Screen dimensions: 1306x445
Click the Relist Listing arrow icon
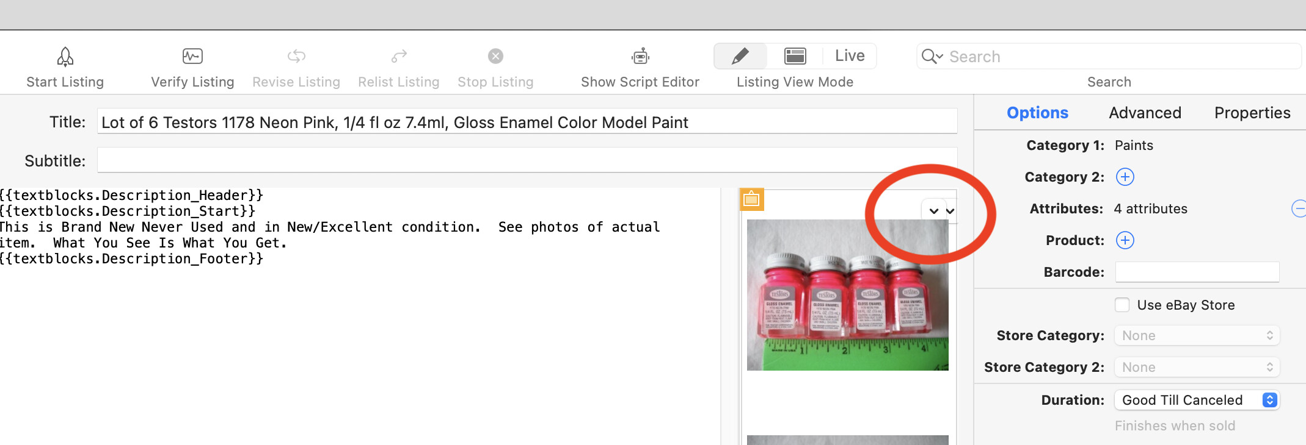(x=399, y=57)
